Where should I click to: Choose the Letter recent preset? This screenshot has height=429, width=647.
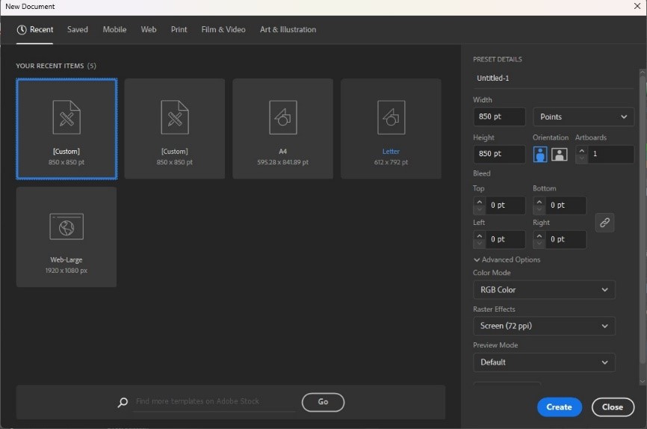[x=391, y=129]
